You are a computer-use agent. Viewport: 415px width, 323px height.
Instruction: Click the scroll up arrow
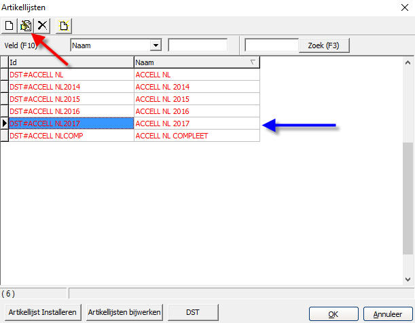point(408,62)
